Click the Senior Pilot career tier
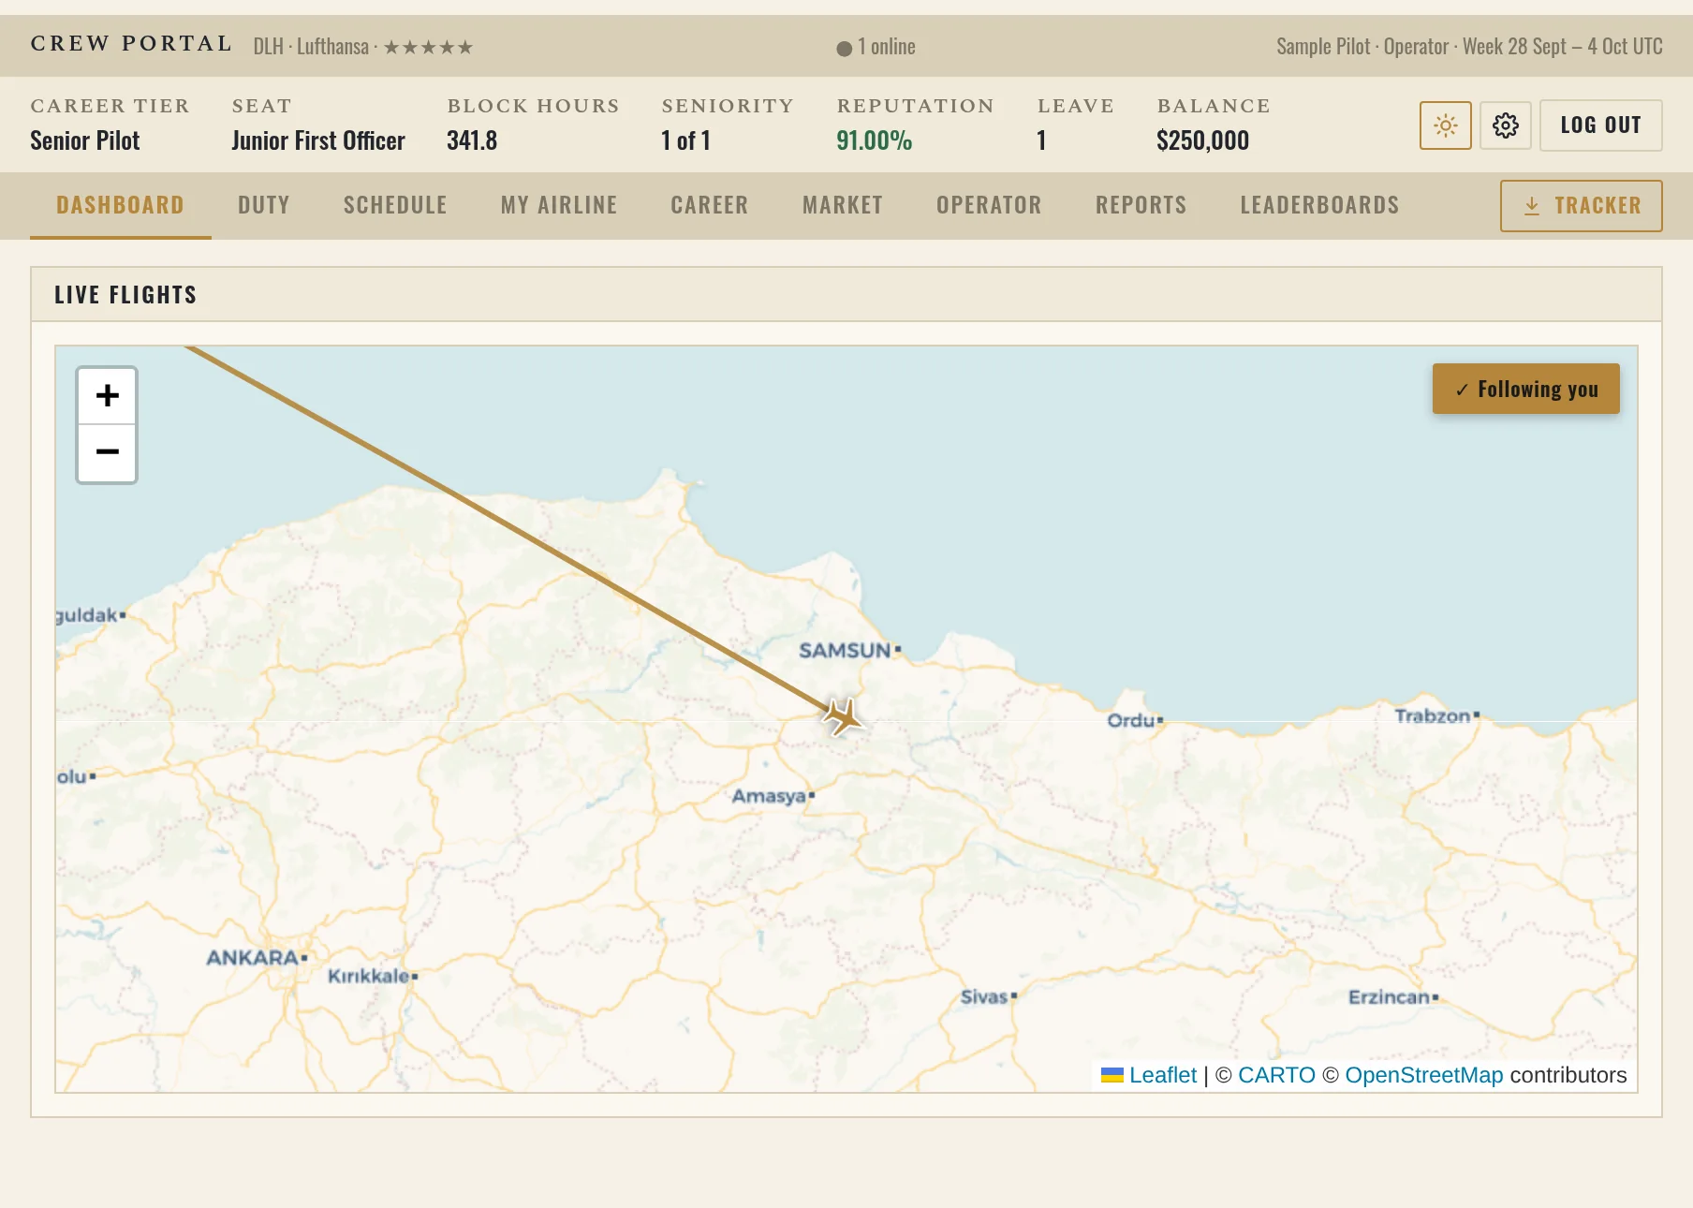This screenshot has width=1693, height=1208. (x=84, y=140)
